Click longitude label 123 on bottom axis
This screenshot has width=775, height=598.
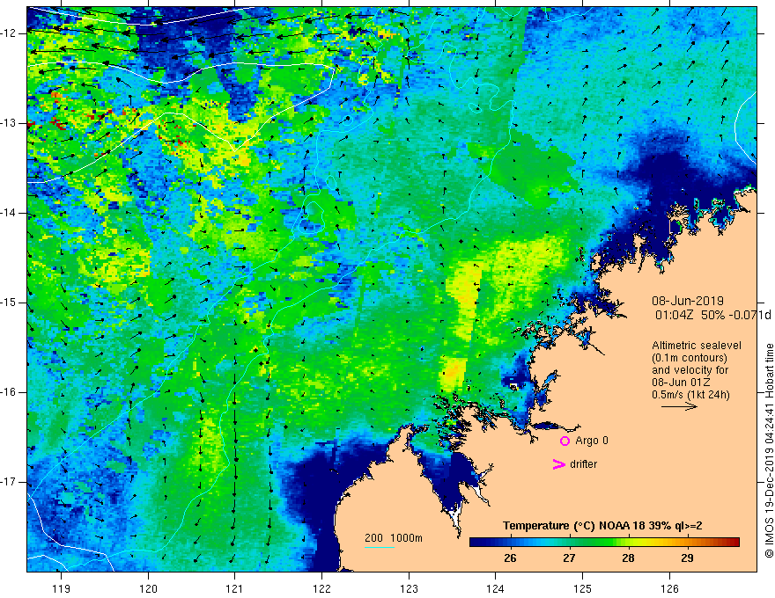(x=409, y=588)
